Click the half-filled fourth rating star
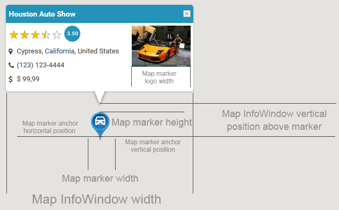Viewport: 339px width, 210px height. click(x=46, y=35)
